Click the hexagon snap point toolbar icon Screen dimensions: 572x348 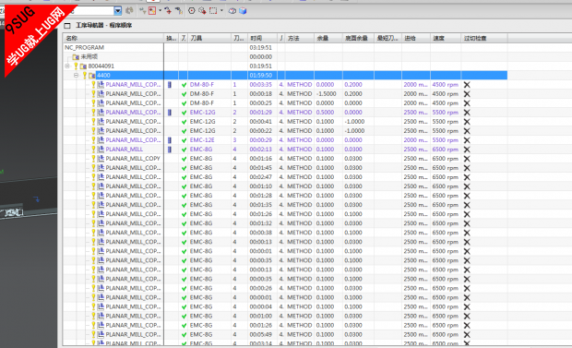click(x=192, y=11)
